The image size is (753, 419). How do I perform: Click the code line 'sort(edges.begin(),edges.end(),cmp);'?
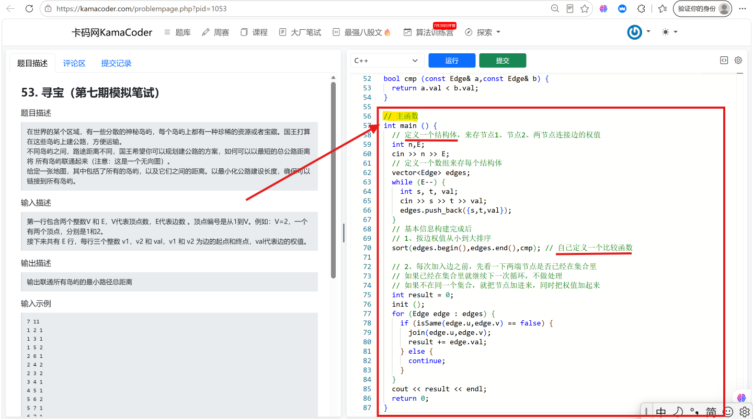[x=466, y=248]
